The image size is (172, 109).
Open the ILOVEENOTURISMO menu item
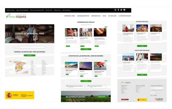[125, 16]
